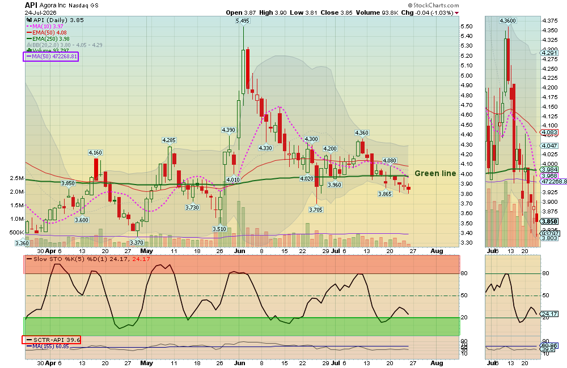The height and width of the screenshot is (368, 567).
Task: Click the Aug date label on main chart axis
Action: 437,251
